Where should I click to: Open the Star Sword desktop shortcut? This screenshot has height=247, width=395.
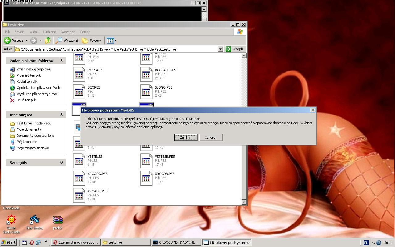coord(35,220)
